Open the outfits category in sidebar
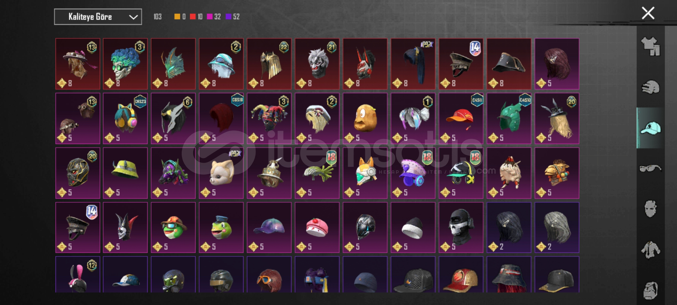 [x=650, y=46]
